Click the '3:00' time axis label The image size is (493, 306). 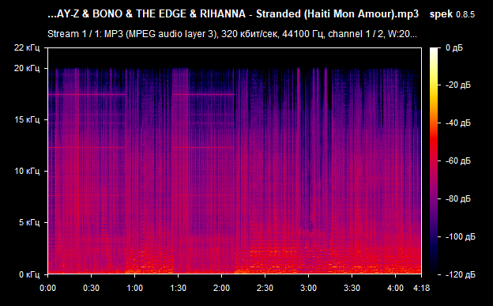pyautogui.click(x=308, y=288)
